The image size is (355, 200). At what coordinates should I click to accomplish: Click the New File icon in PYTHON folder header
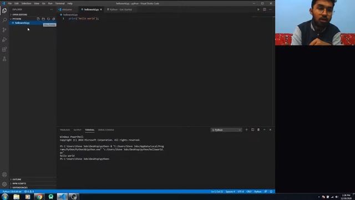(x=38, y=19)
